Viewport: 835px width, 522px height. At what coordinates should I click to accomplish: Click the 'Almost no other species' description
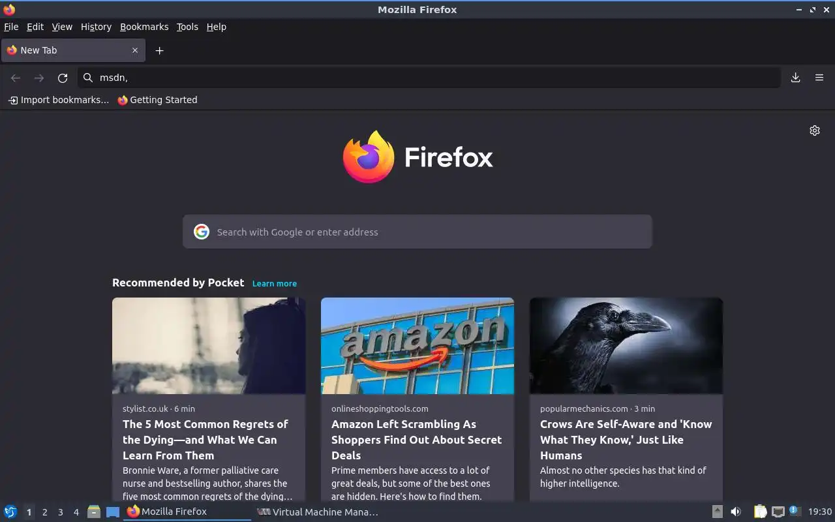623,477
